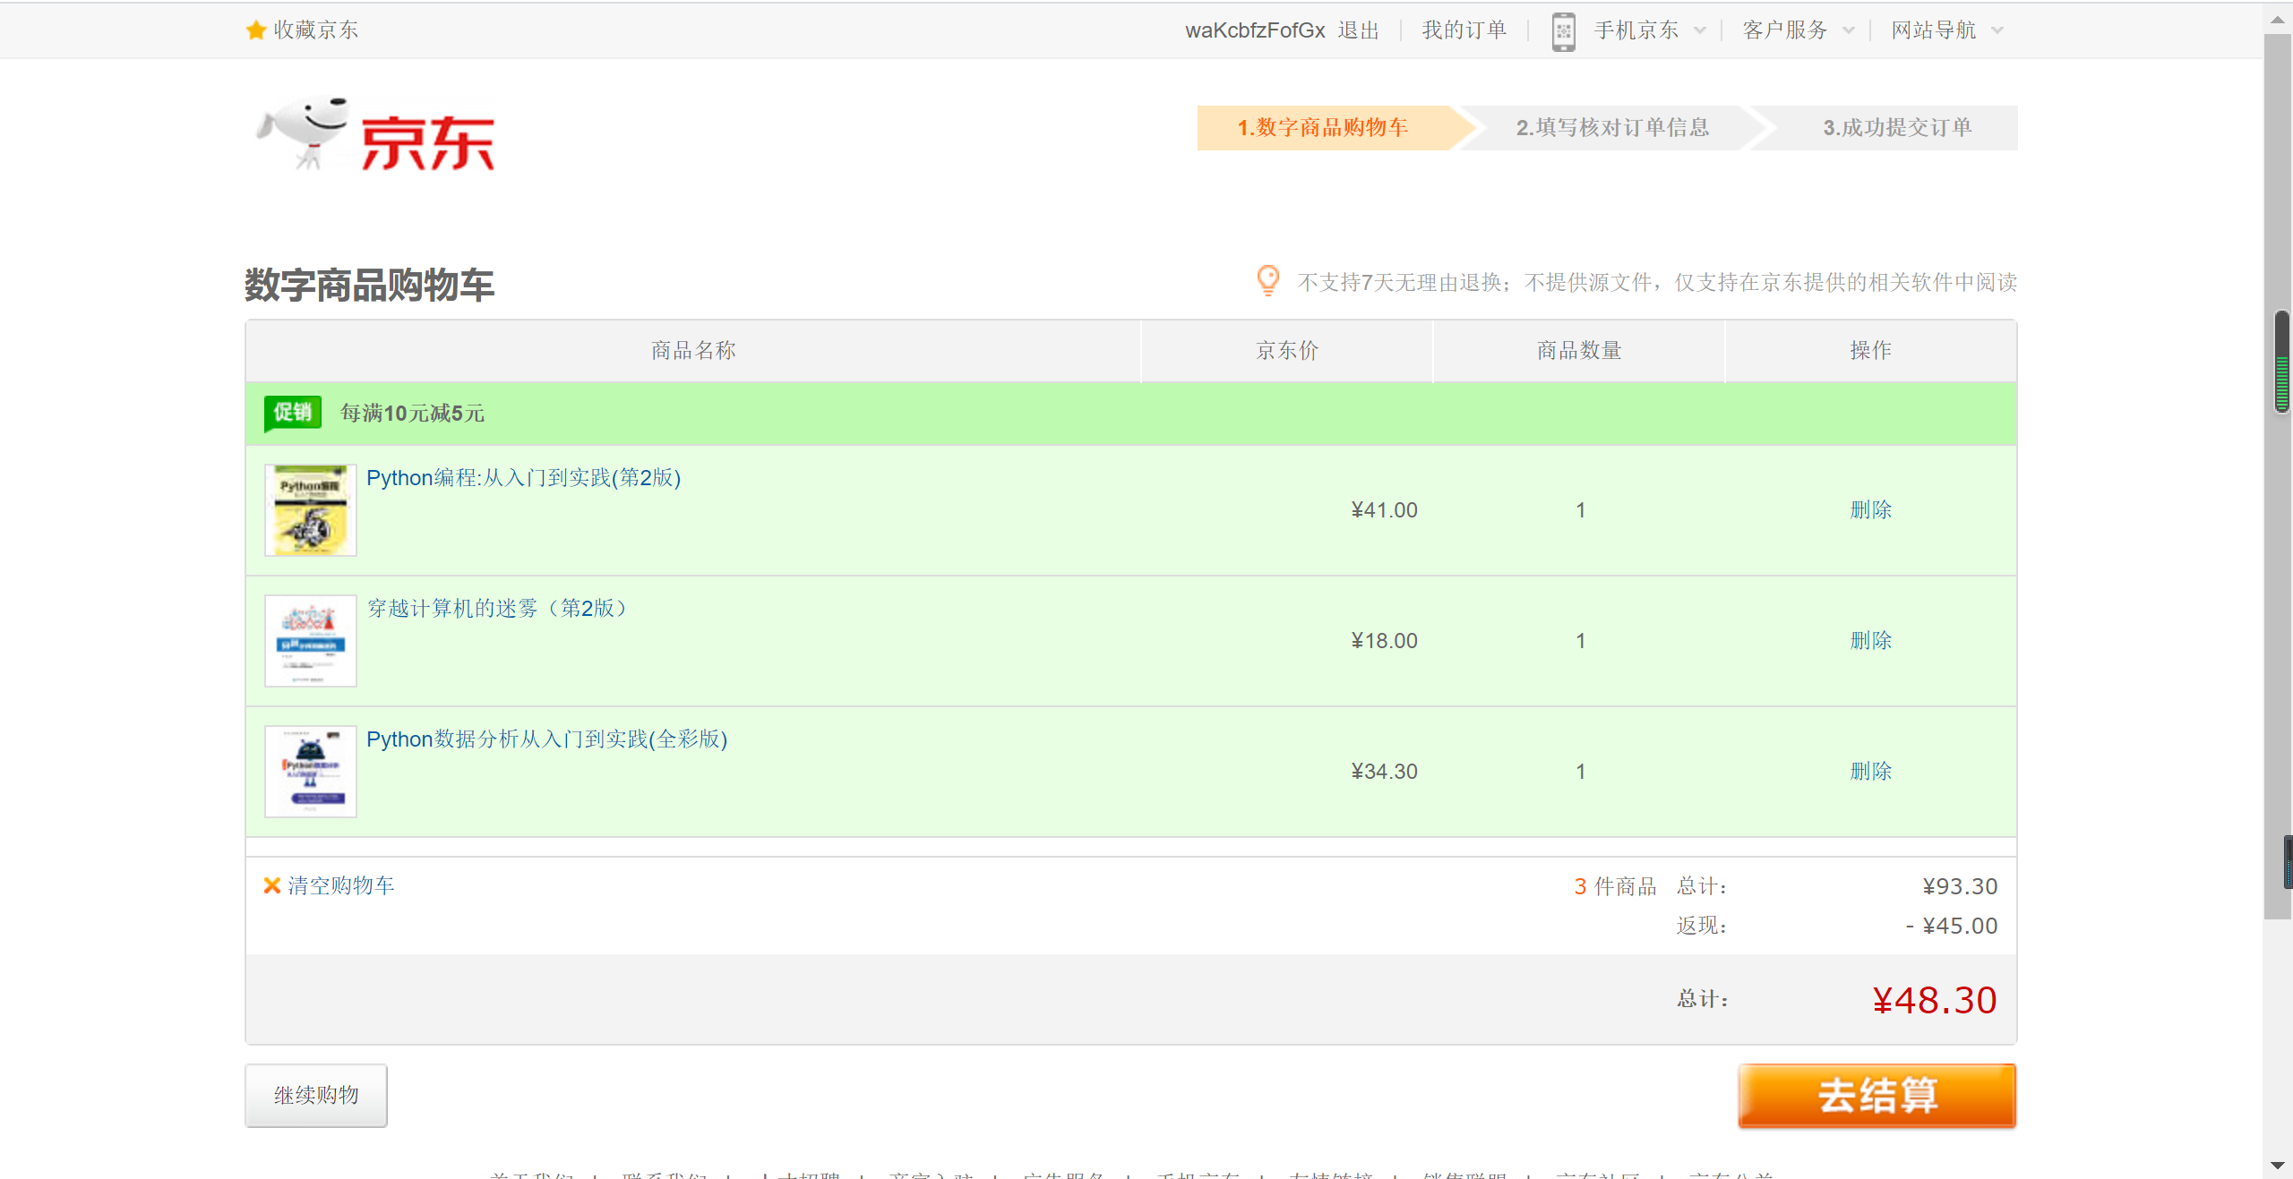Click the green 促销 promotion badge
Screen dimensions: 2293x1179
pos(293,413)
